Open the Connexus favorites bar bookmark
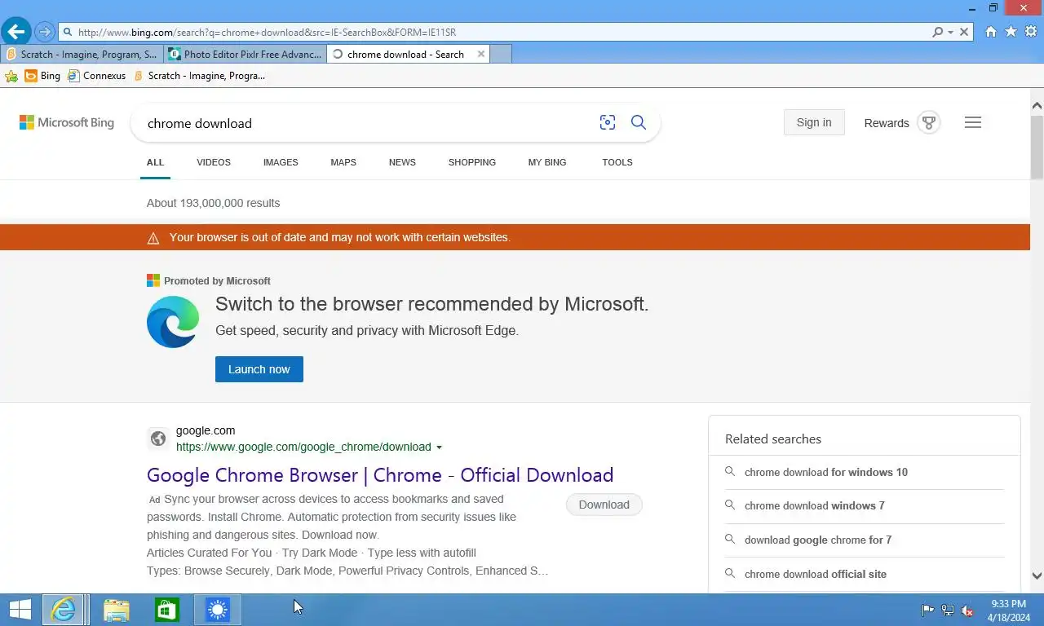Viewport: 1044px width, 626px height. (97, 76)
